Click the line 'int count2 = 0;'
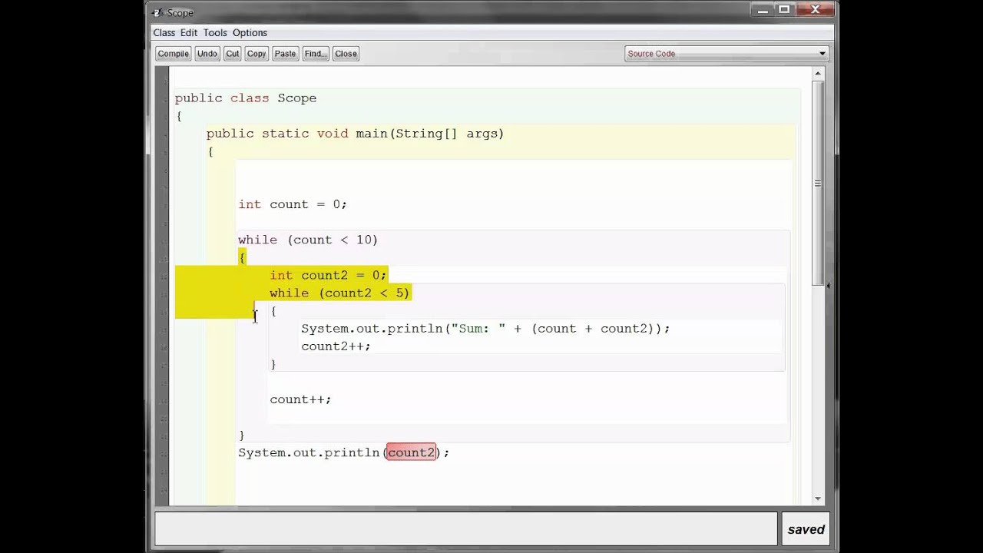983x553 pixels. pos(328,275)
